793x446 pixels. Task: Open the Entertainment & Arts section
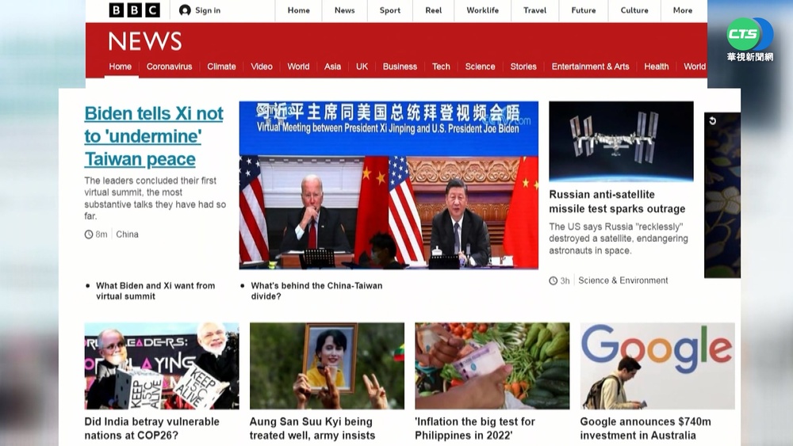tap(590, 67)
